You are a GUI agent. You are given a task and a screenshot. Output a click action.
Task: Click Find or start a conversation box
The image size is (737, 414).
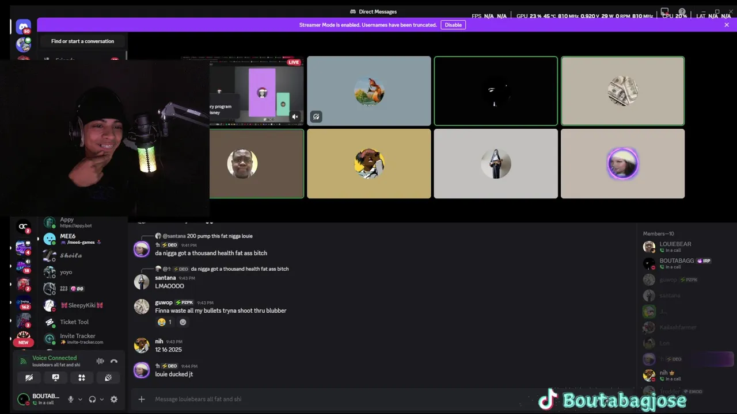tap(82, 41)
